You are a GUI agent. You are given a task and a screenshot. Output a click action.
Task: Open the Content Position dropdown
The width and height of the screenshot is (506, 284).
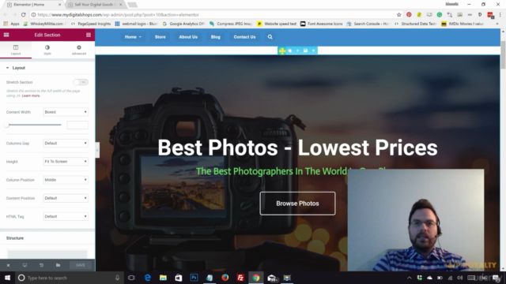[66, 198]
